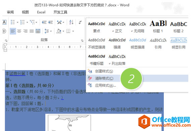Click the borders icon
This screenshot has width=193, height=131.
[68, 31]
